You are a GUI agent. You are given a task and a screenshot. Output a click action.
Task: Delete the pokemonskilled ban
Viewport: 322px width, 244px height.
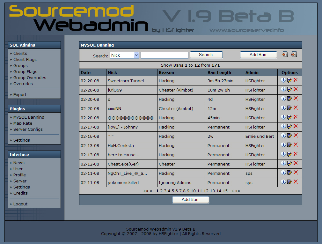296,182
